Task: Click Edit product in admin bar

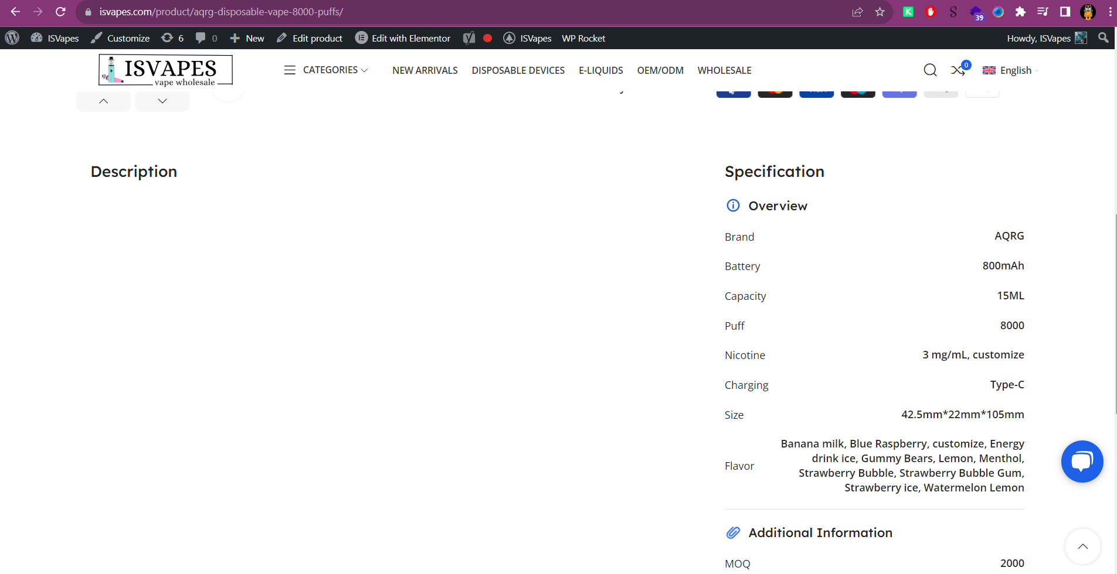Action: 310,38
